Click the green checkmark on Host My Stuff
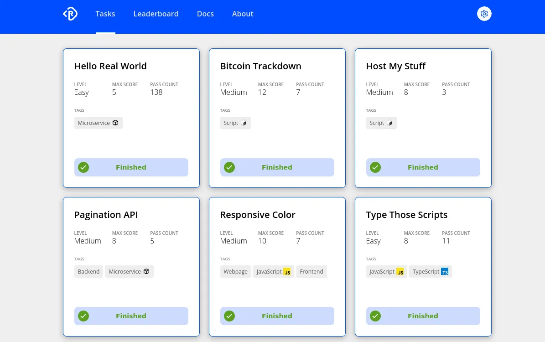 pos(375,167)
